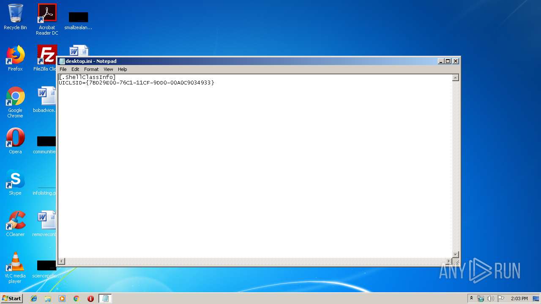Click the UICLSID value line in the editor

pos(137,83)
